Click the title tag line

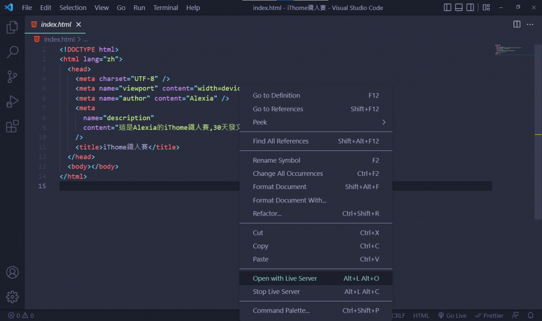pos(128,147)
